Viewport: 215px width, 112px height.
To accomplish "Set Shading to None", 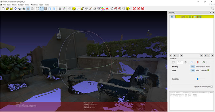I will tap(208, 67).
